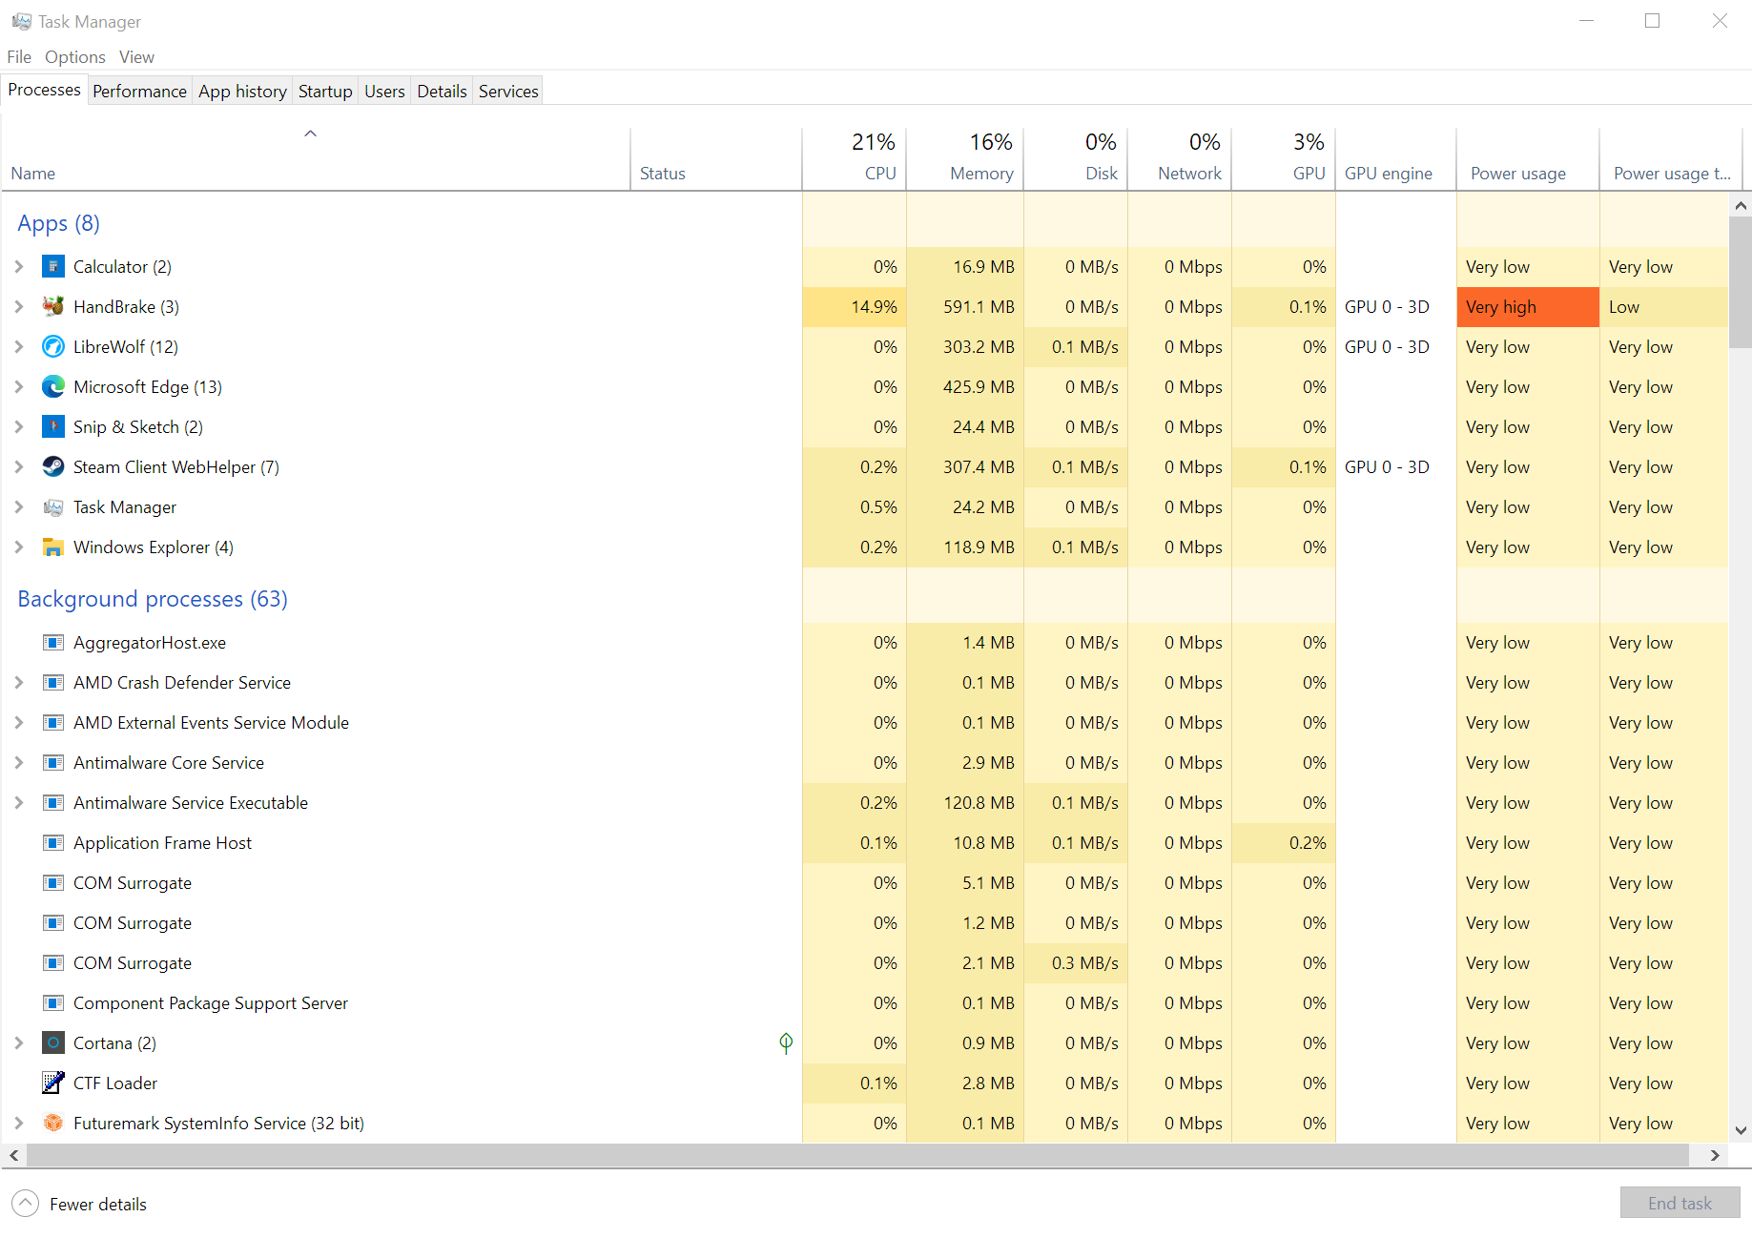1752x1238 pixels.
Task: Sort by the Disk column header
Action: click(x=1076, y=158)
